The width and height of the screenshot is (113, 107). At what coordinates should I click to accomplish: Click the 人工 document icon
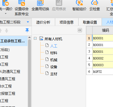tap(47, 45)
